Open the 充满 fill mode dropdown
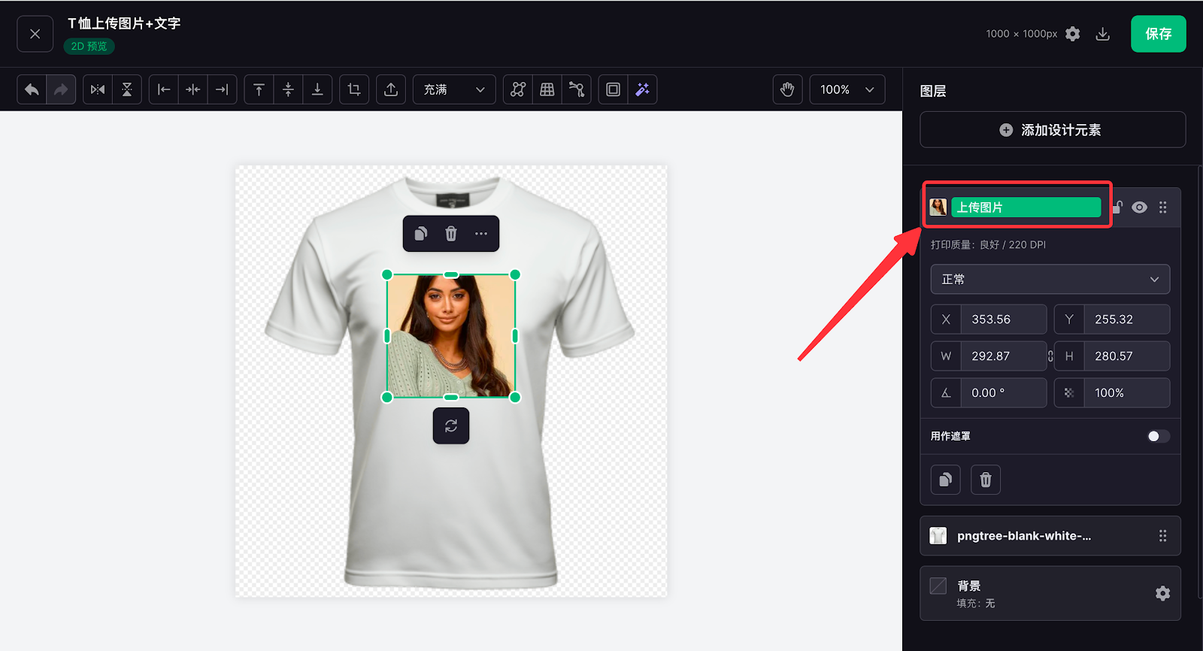Viewport: 1203px width, 651px height. tap(453, 89)
